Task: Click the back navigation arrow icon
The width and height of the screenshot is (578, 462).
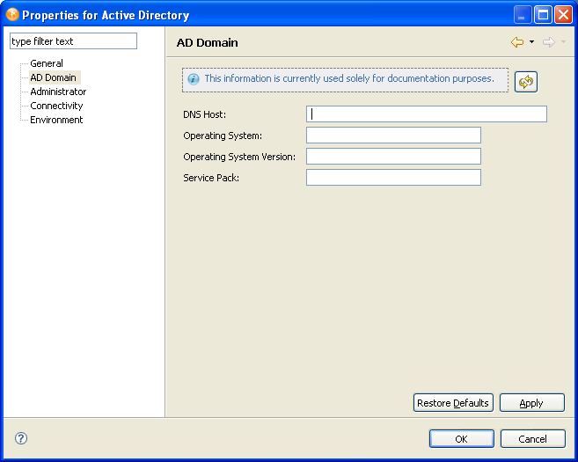Action: (516, 42)
